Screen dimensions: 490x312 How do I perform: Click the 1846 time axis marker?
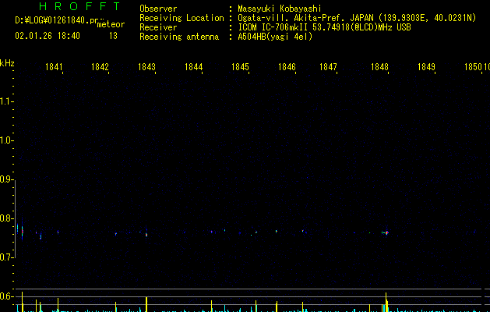287,67
